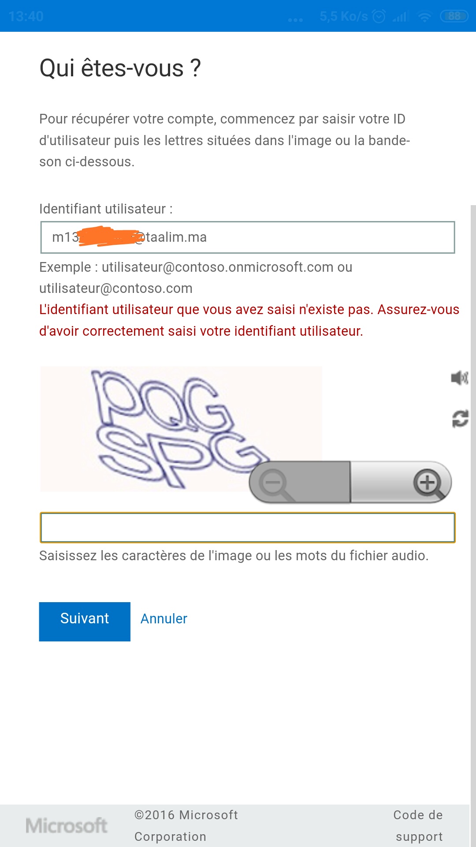Tap the mobile signal strength icon
Image resolution: width=476 pixels, height=847 pixels.
(401, 17)
